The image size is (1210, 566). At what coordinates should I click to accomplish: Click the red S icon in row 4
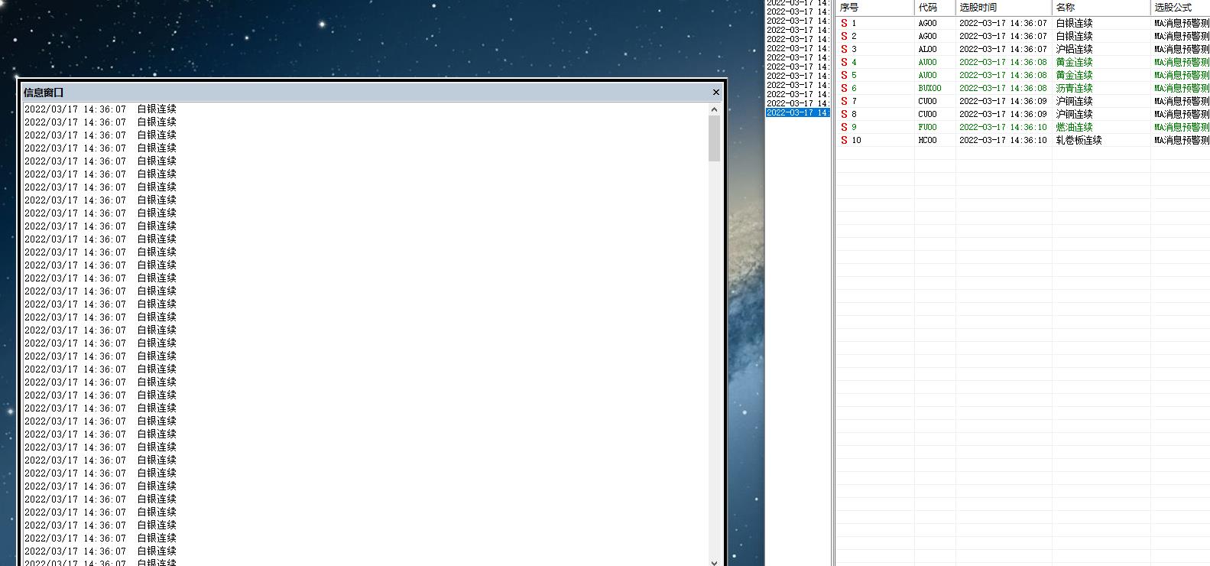tap(844, 62)
